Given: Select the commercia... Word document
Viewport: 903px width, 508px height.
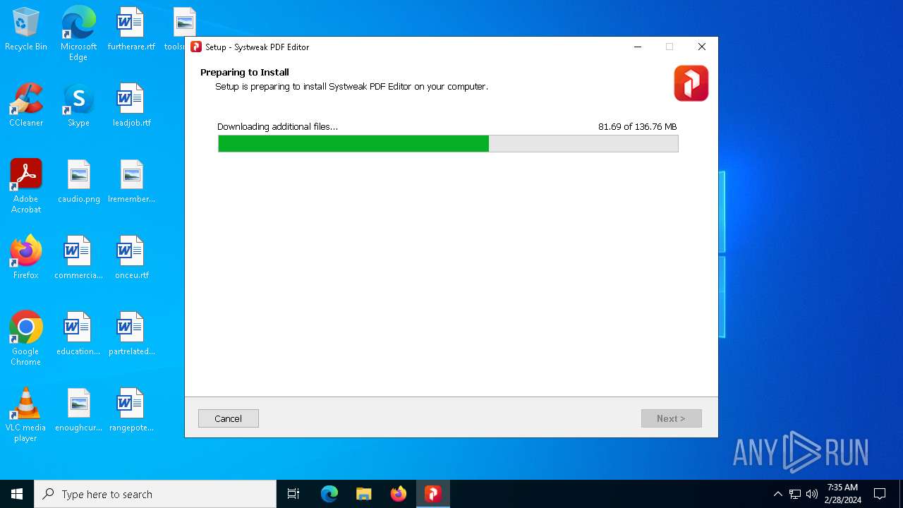Looking at the screenshot, I should [78, 258].
